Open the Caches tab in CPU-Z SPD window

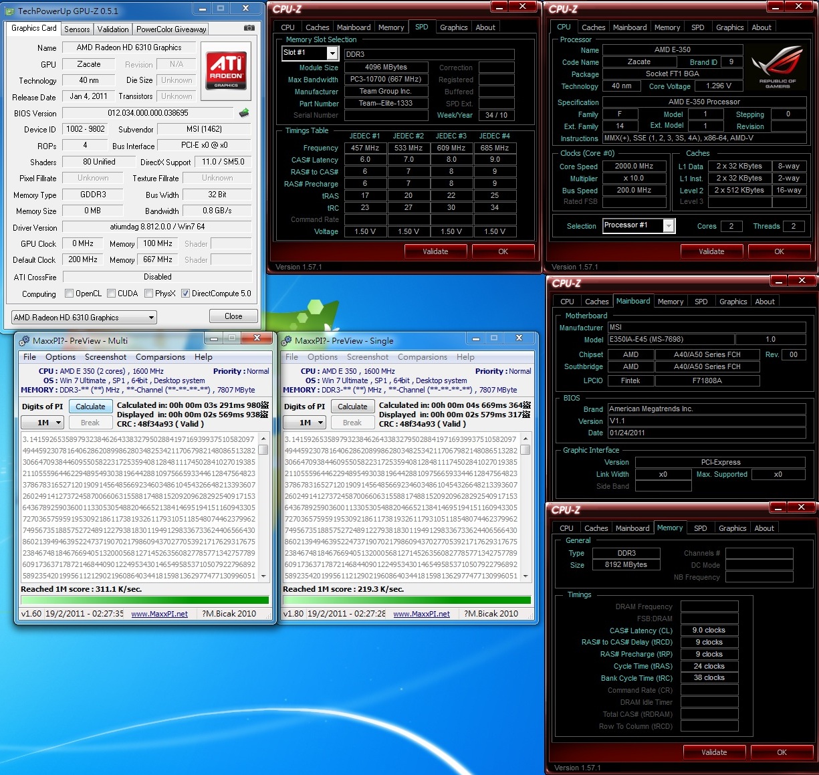(318, 27)
